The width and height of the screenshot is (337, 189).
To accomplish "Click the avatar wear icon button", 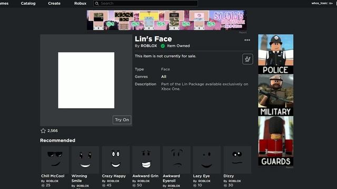I will pos(247,59).
